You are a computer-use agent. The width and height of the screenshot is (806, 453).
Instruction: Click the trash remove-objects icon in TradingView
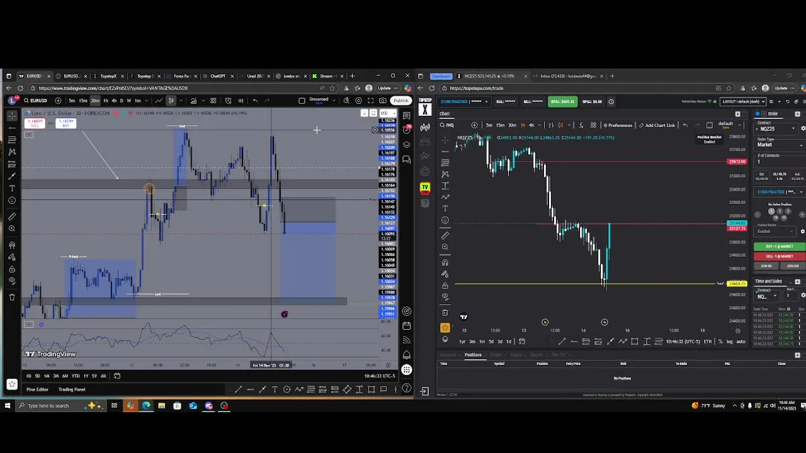click(12, 297)
